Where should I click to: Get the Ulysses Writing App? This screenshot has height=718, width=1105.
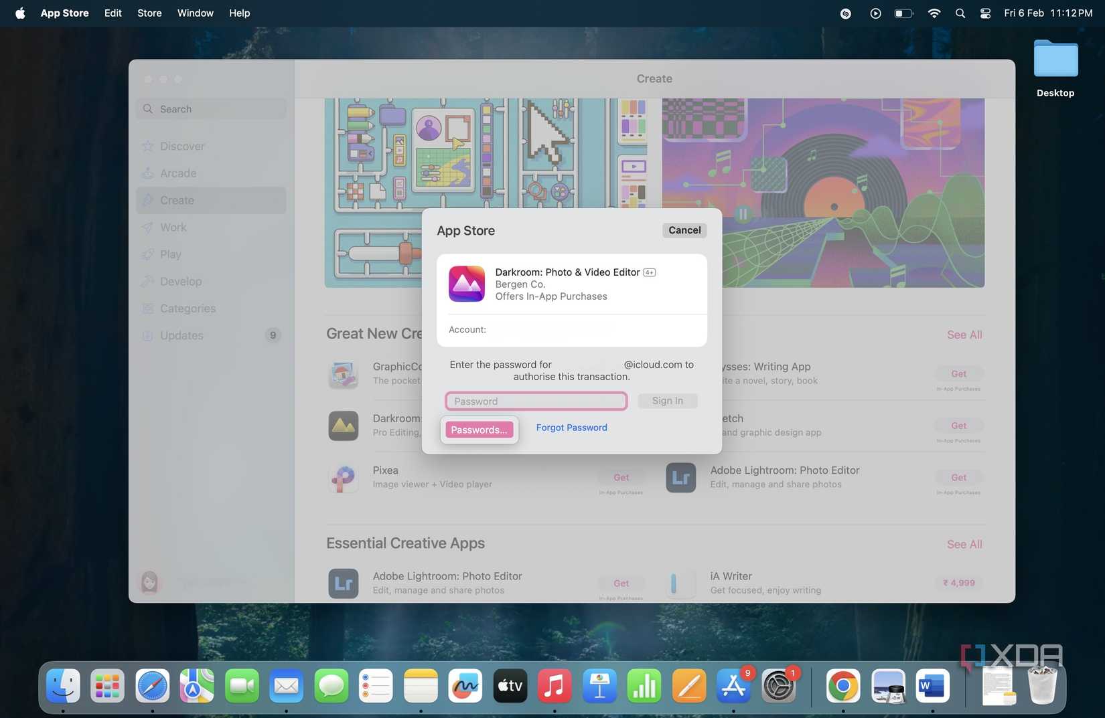958,374
